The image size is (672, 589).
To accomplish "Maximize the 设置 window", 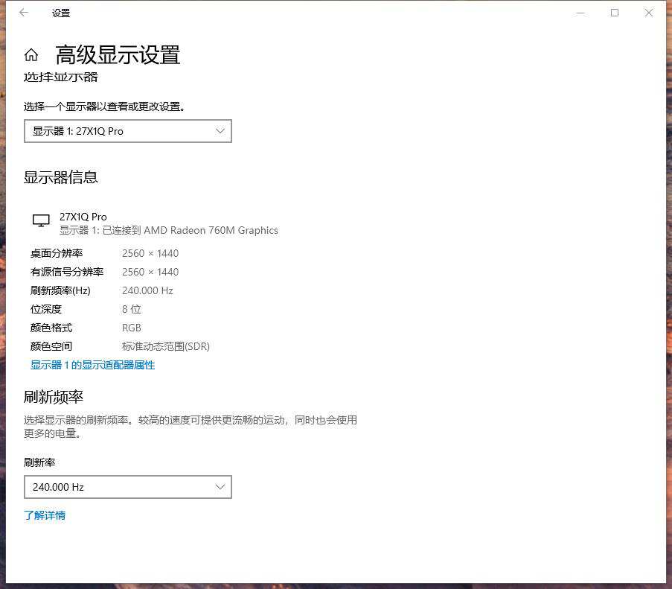I will (615, 13).
